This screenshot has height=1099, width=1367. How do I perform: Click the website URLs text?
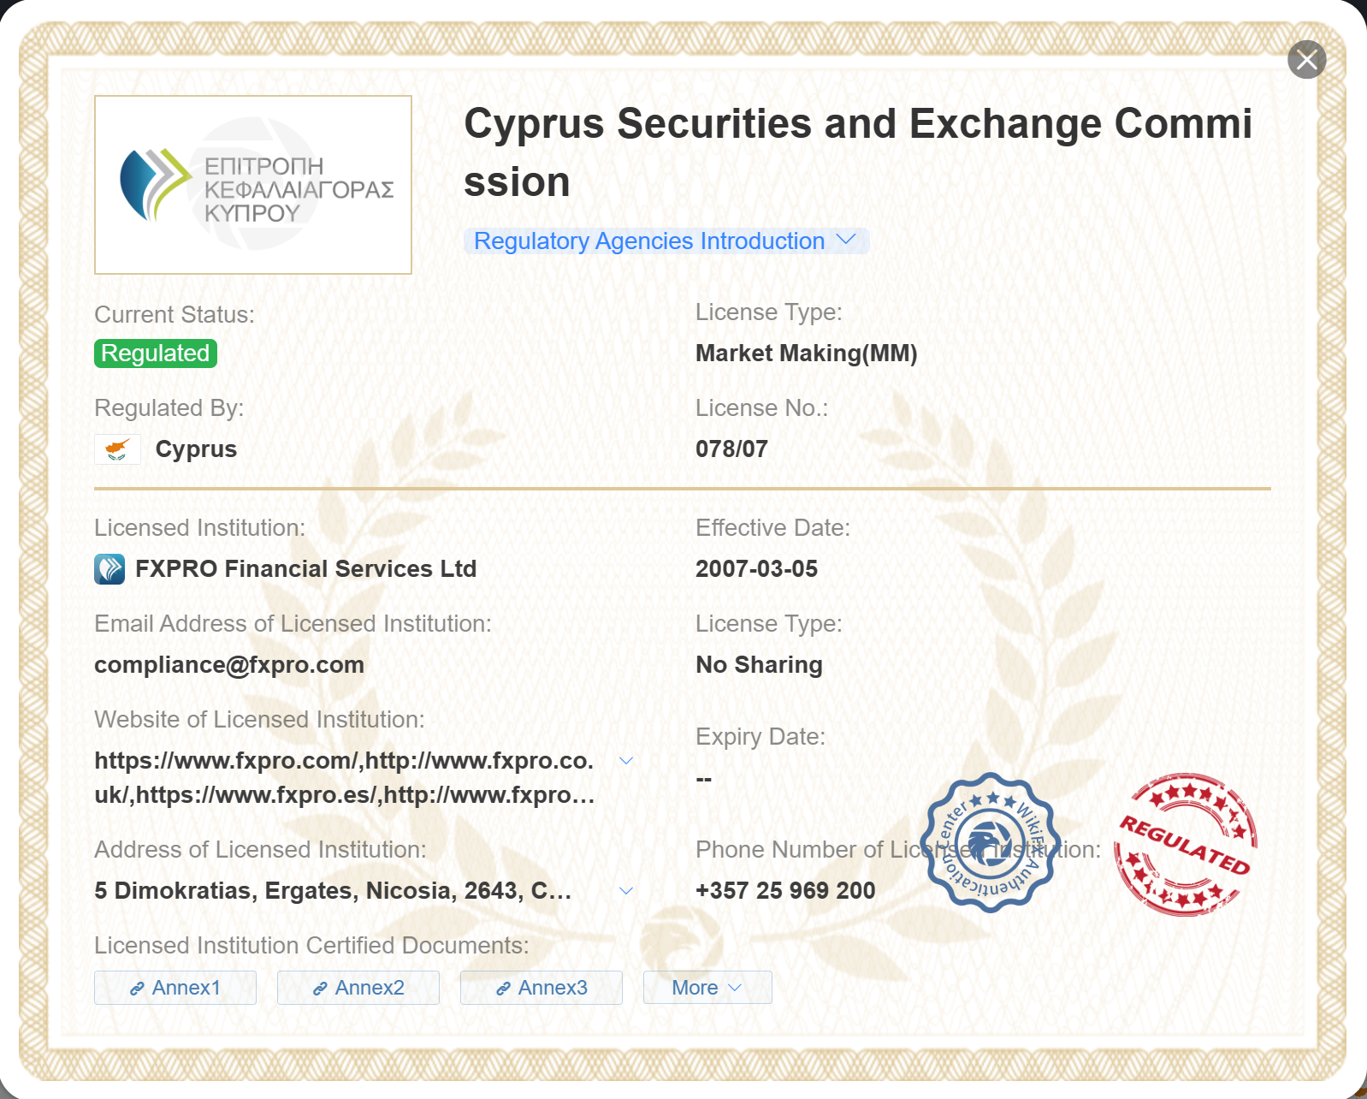345,778
